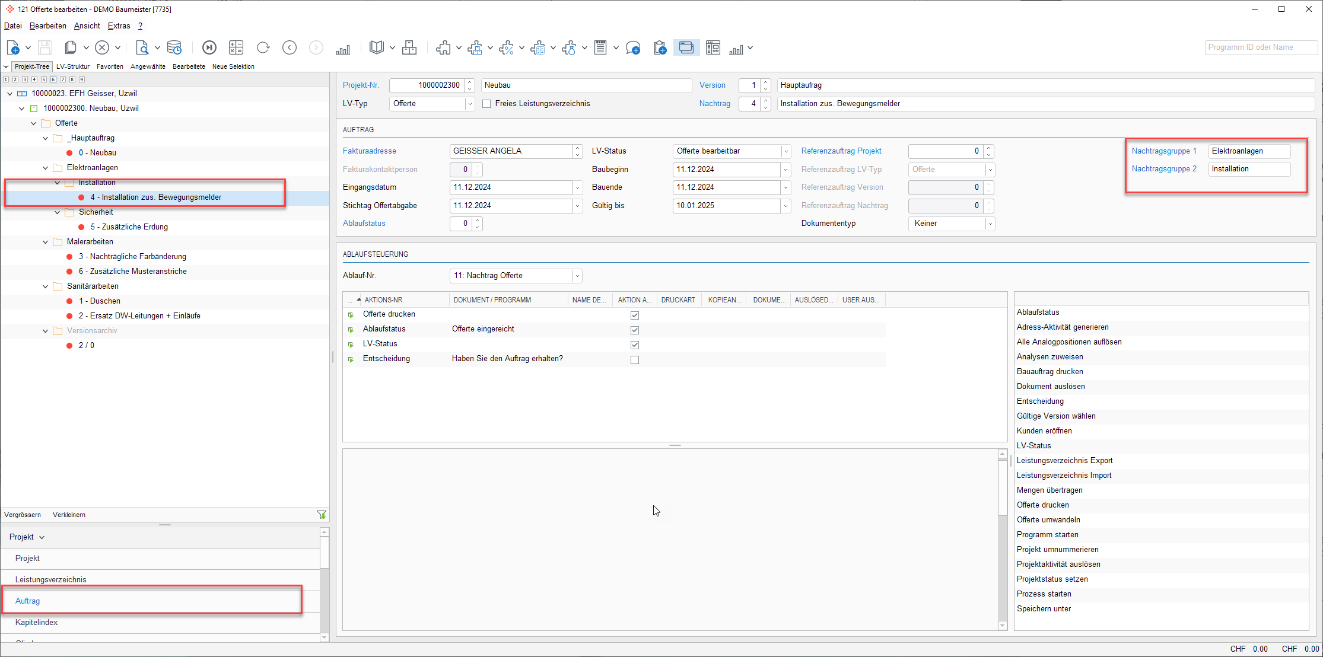The image size is (1323, 657).
Task: Tick the Entscheidung row checkbox
Action: tap(635, 360)
